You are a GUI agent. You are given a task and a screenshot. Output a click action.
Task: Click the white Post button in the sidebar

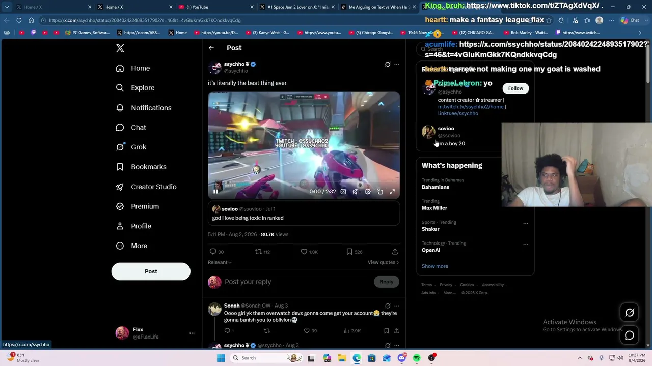(151, 271)
